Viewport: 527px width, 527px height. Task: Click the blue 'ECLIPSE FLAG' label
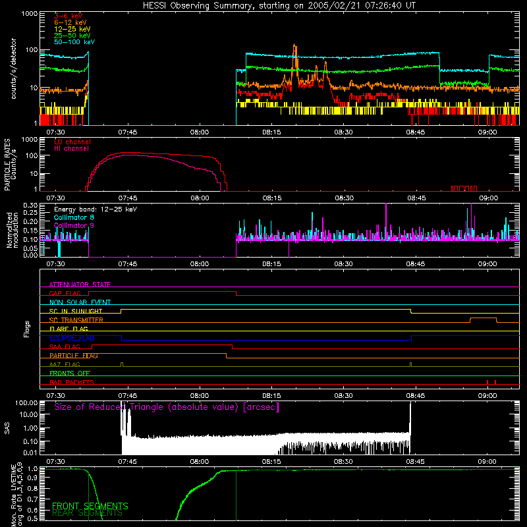[72, 338]
